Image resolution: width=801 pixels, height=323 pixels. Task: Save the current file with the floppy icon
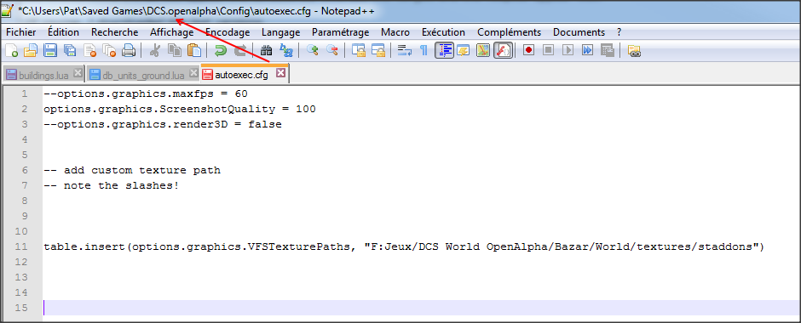50,50
